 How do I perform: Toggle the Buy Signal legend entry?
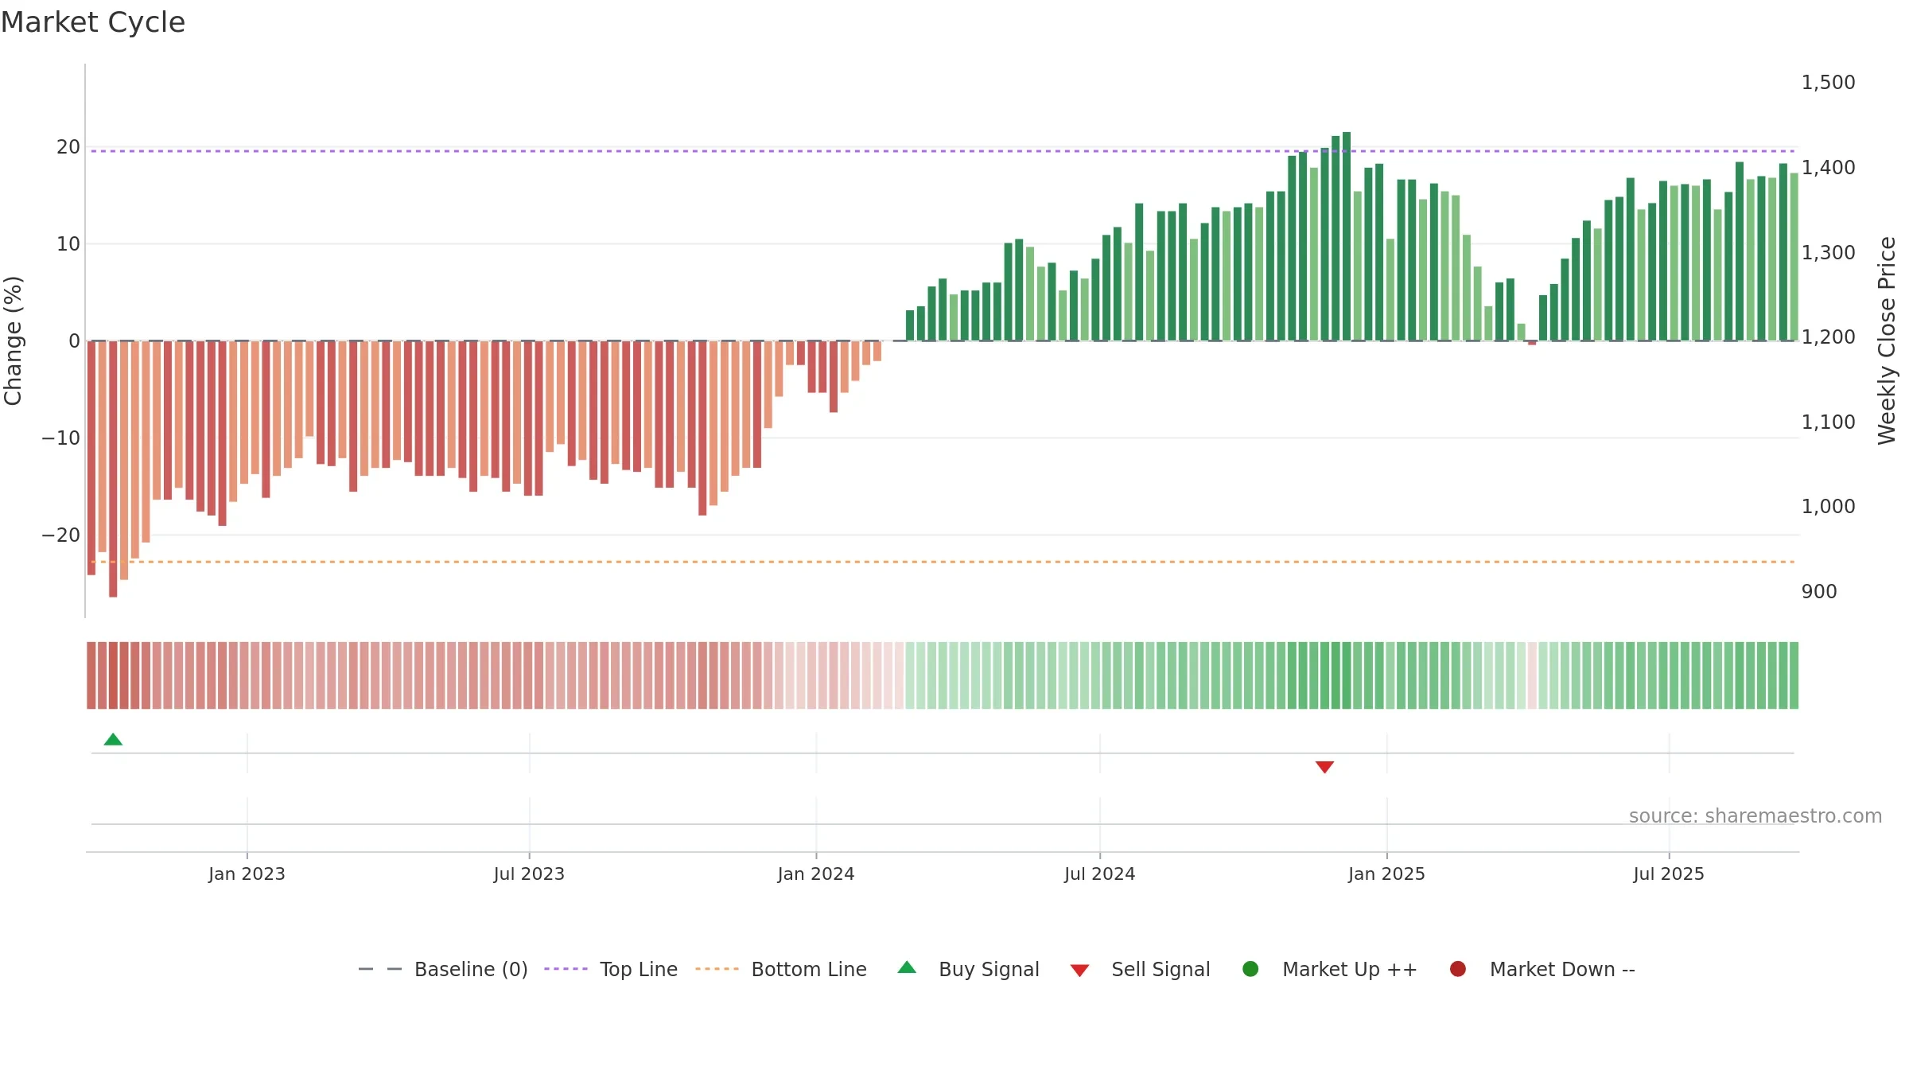click(968, 969)
